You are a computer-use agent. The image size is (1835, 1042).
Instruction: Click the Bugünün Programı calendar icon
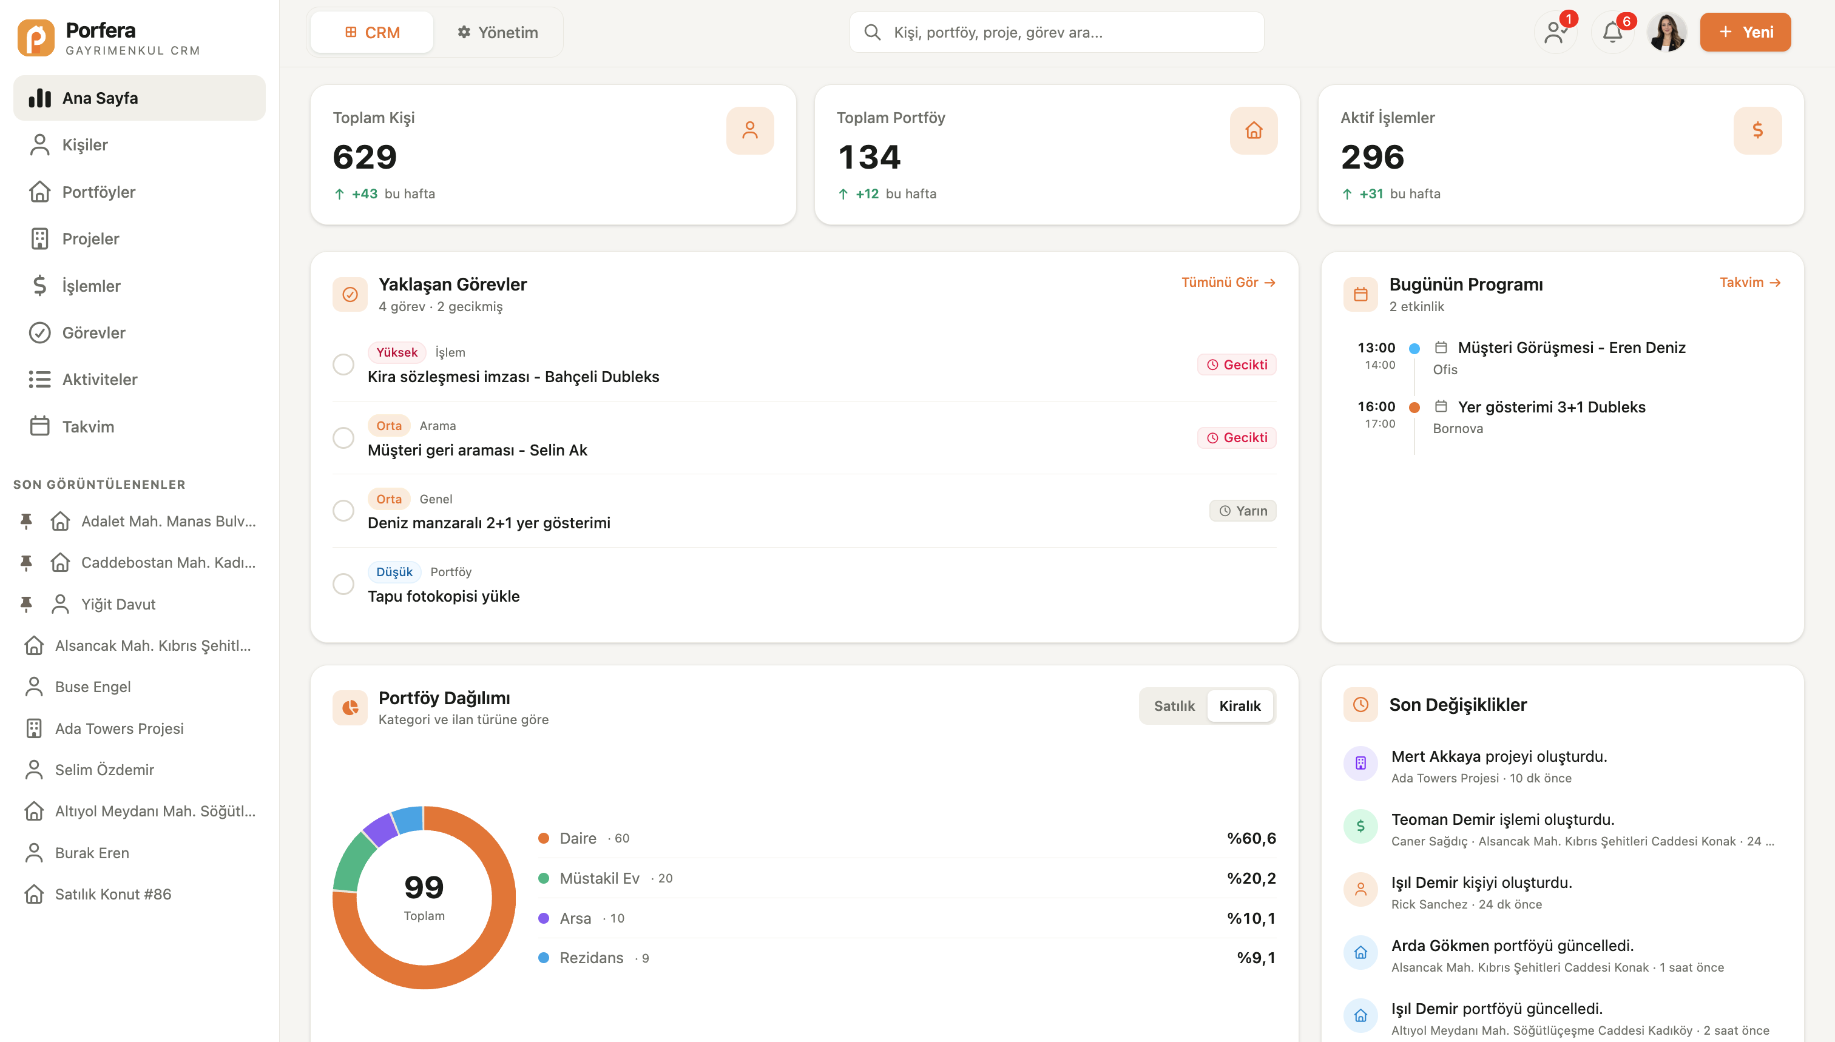[x=1360, y=294]
